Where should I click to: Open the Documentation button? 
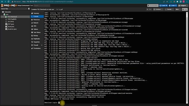[x=153, y=6]
